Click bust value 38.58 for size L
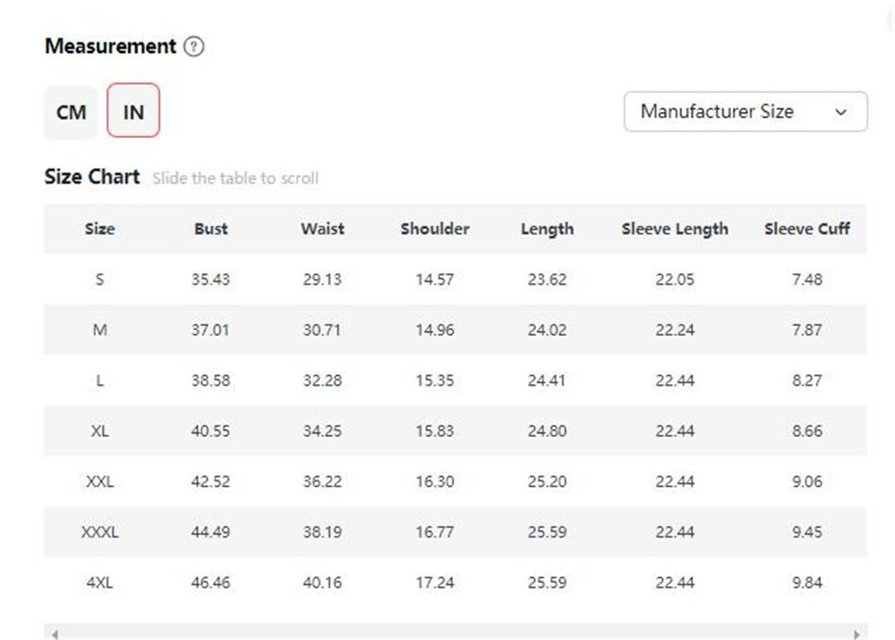895x640 pixels. [x=210, y=381]
